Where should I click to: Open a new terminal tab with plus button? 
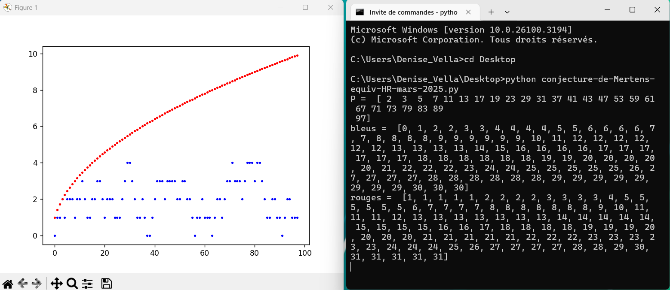point(491,12)
